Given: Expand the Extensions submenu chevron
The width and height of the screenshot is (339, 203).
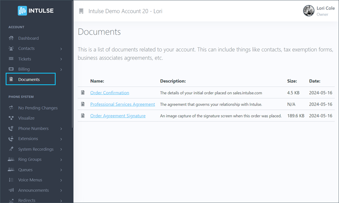Looking at the screenshot, I should tap(61, 139).
